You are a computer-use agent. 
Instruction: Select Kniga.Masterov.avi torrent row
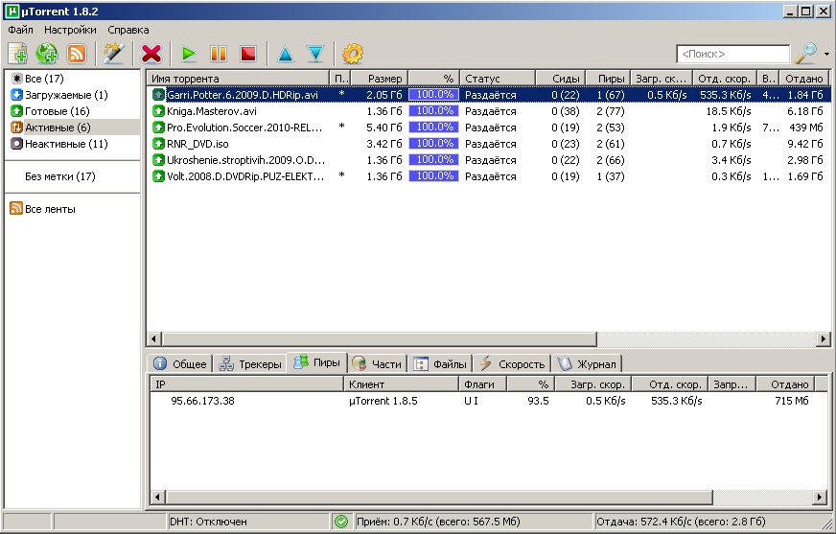pyautogui.click(x=488, y=111)
